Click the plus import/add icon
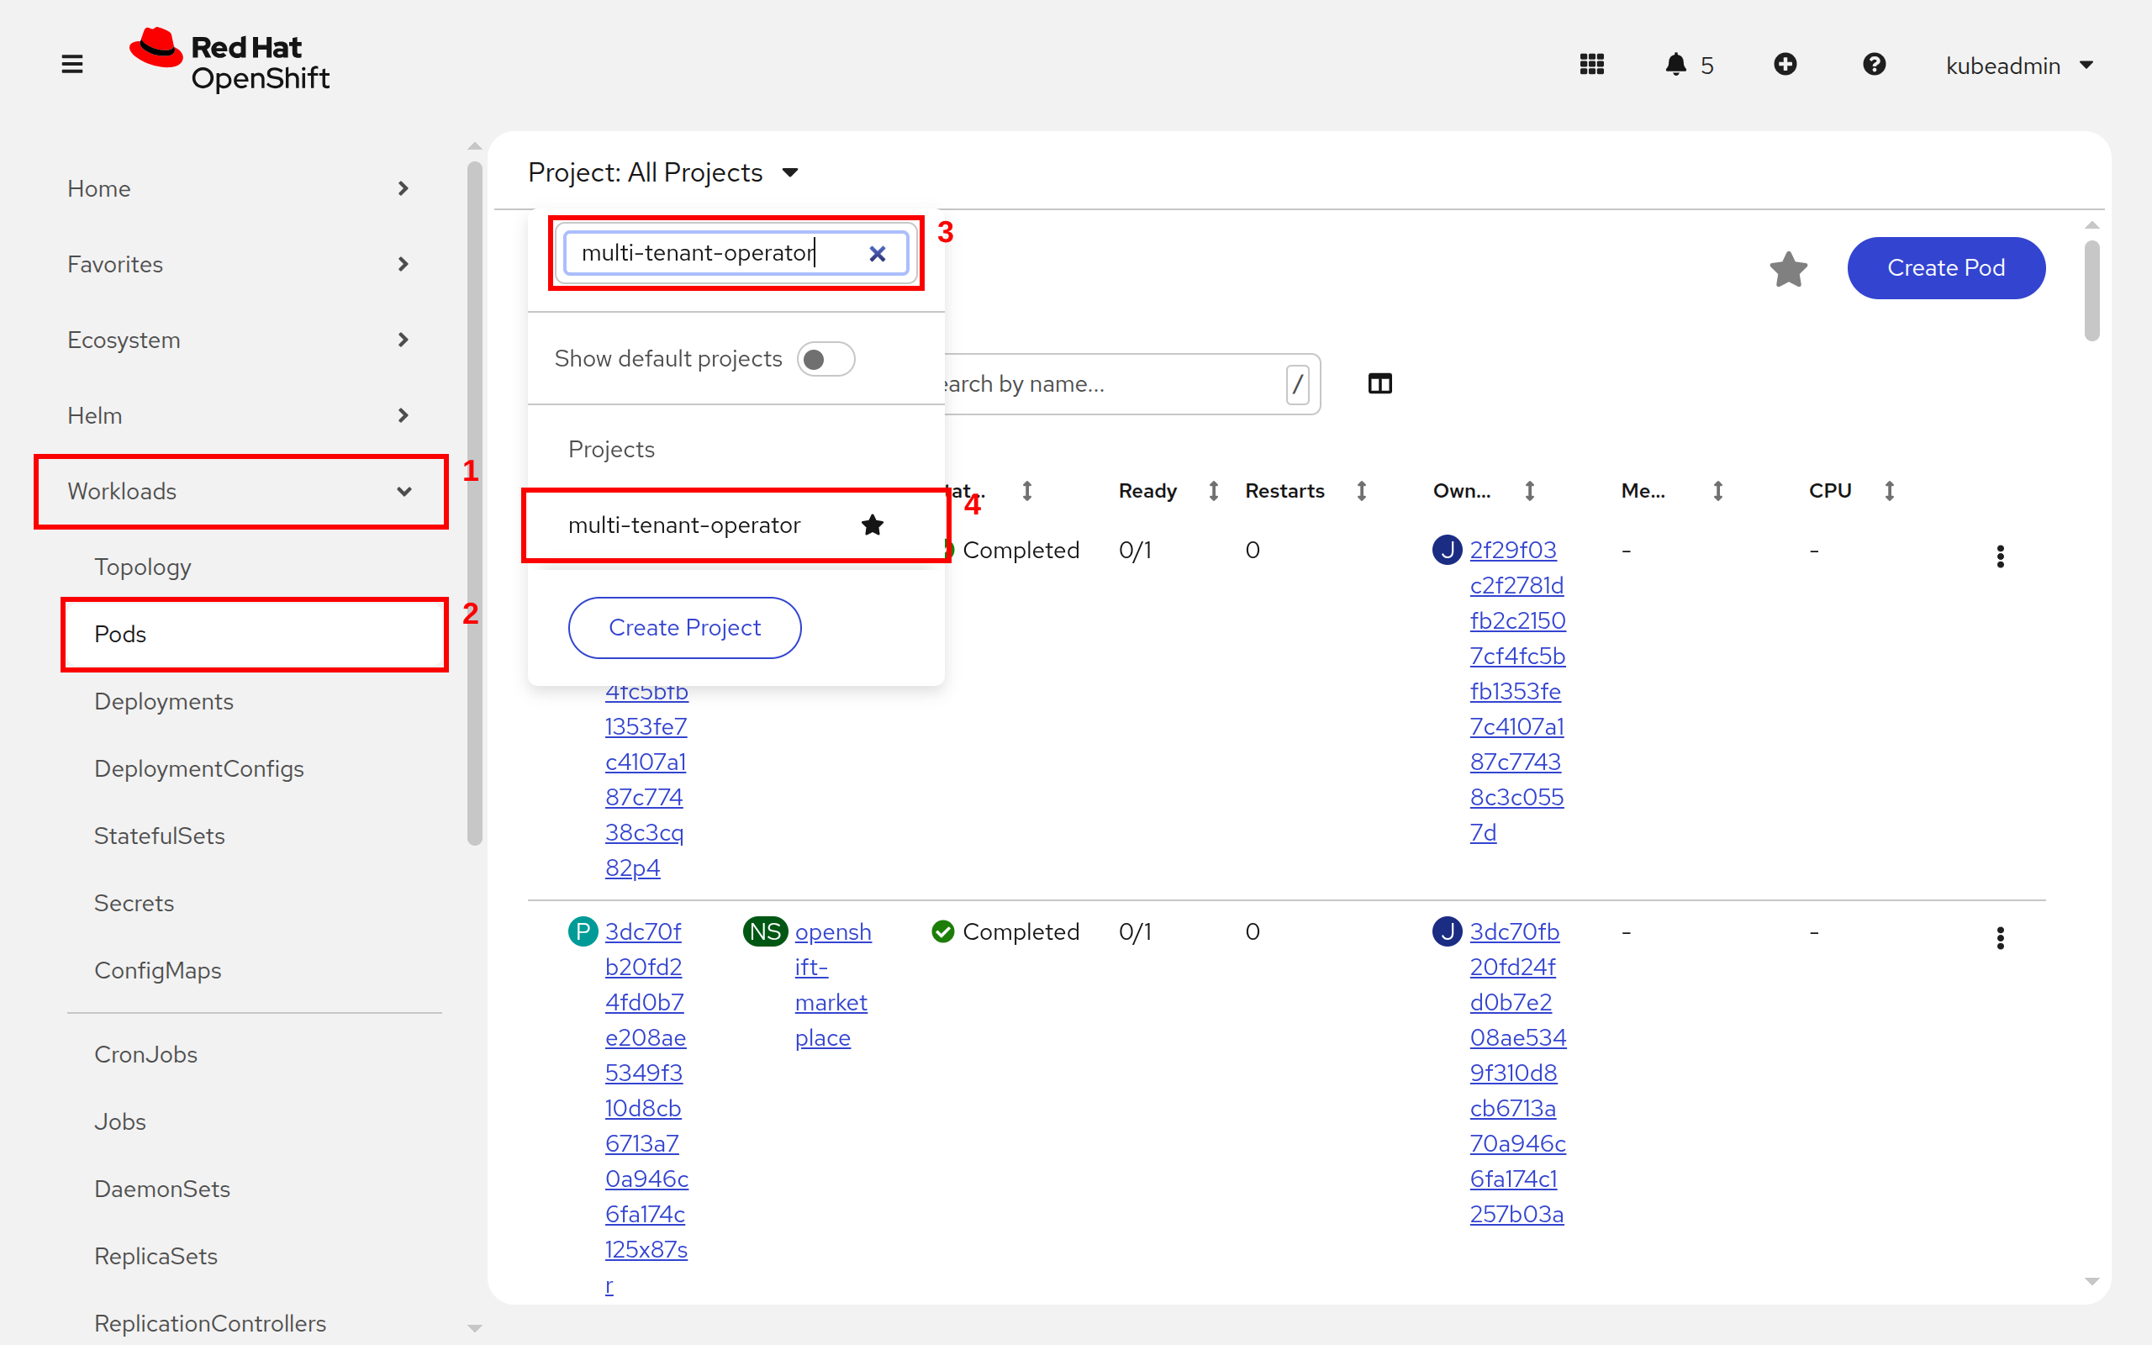This screenshot has height=1345, width=2152. coord(1785,64)
